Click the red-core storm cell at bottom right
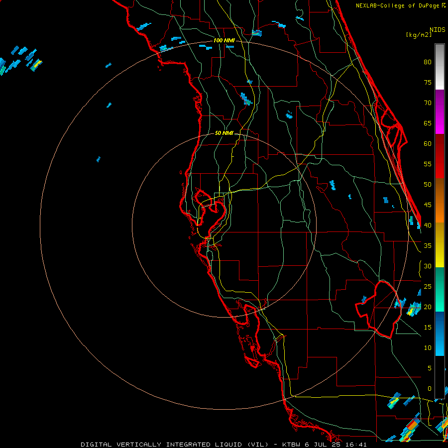 click(411, 428)
